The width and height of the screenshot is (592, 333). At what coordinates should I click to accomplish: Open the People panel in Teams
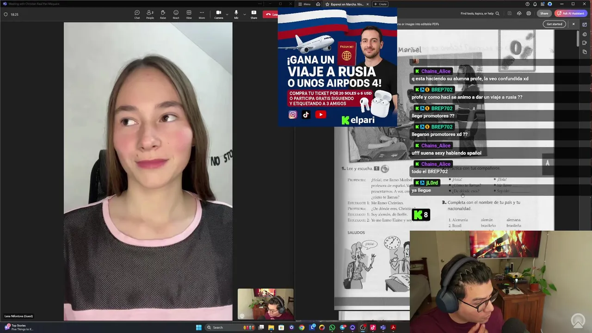[150, 14]
